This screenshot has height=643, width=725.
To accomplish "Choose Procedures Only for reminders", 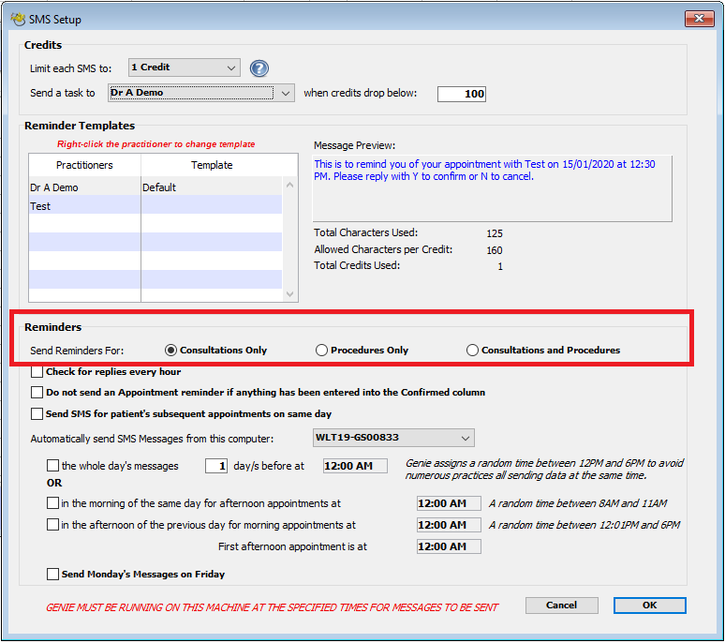I will pos(321,351).
